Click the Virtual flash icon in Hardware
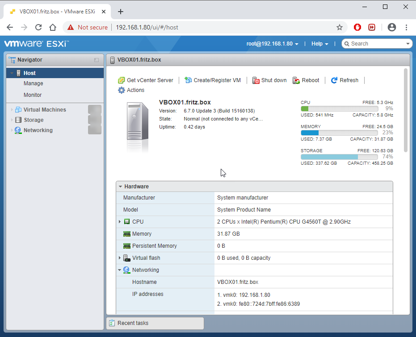This screenshot has height=337, width=416. click(x=127, y=258)
